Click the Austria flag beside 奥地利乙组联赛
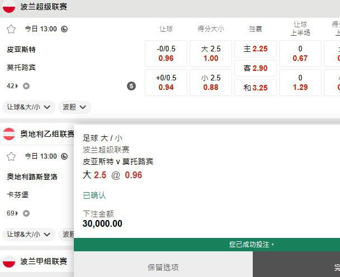 [x=9, y=134]
